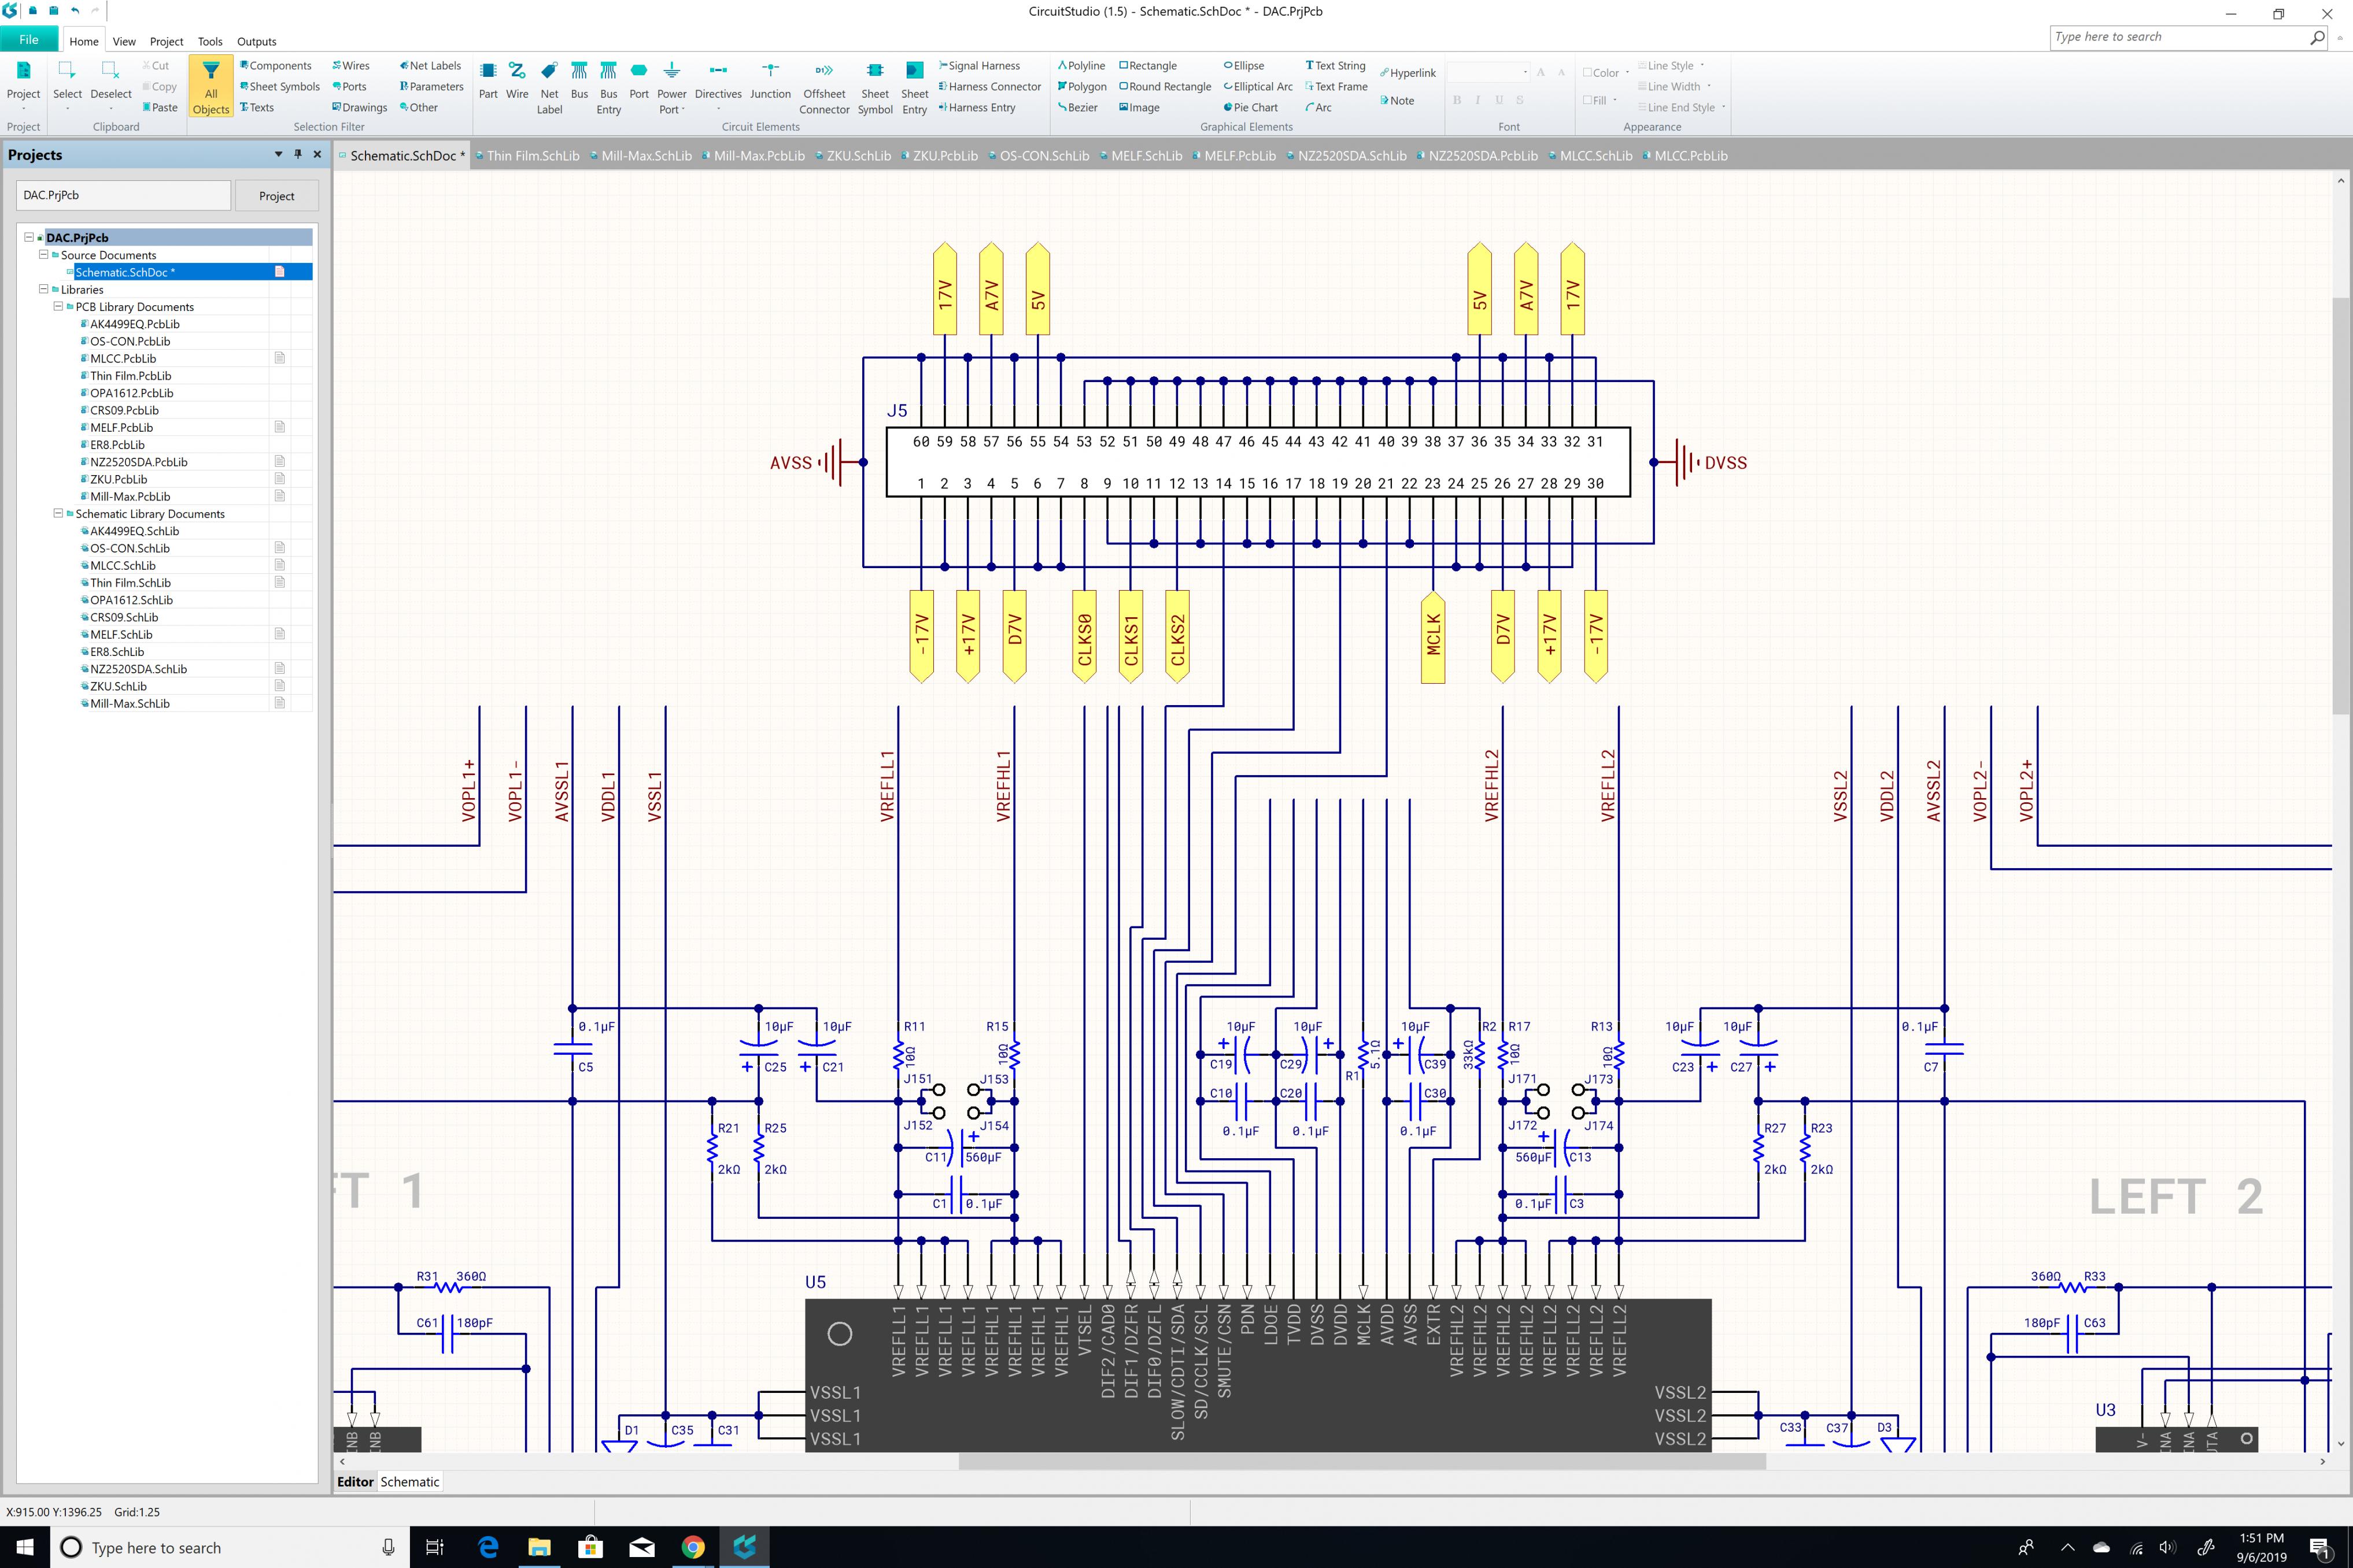
Task: Open Microsoft Edge in the taskbar
Action: point(488,1546)
